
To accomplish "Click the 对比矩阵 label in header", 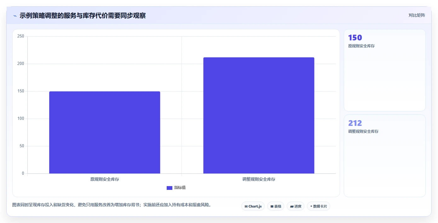I will click(417, 15).
